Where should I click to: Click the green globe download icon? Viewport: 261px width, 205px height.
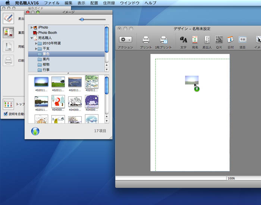point(35,131)
